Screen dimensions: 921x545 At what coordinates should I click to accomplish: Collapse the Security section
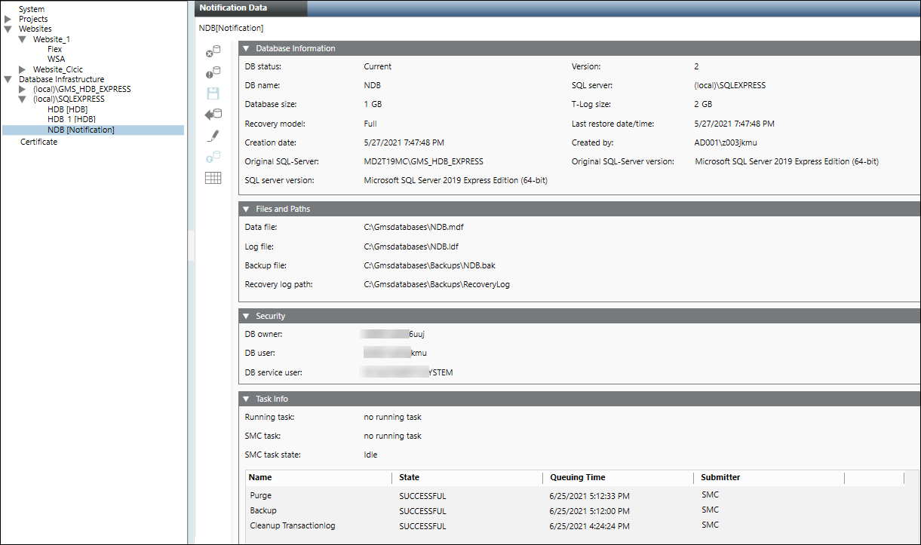246,316
